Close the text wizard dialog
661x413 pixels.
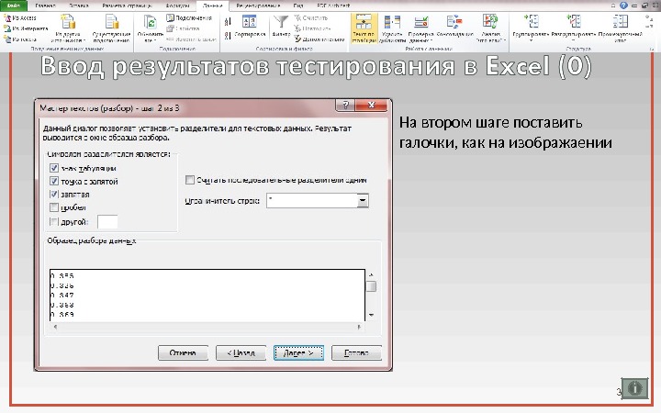click(372, 106)
